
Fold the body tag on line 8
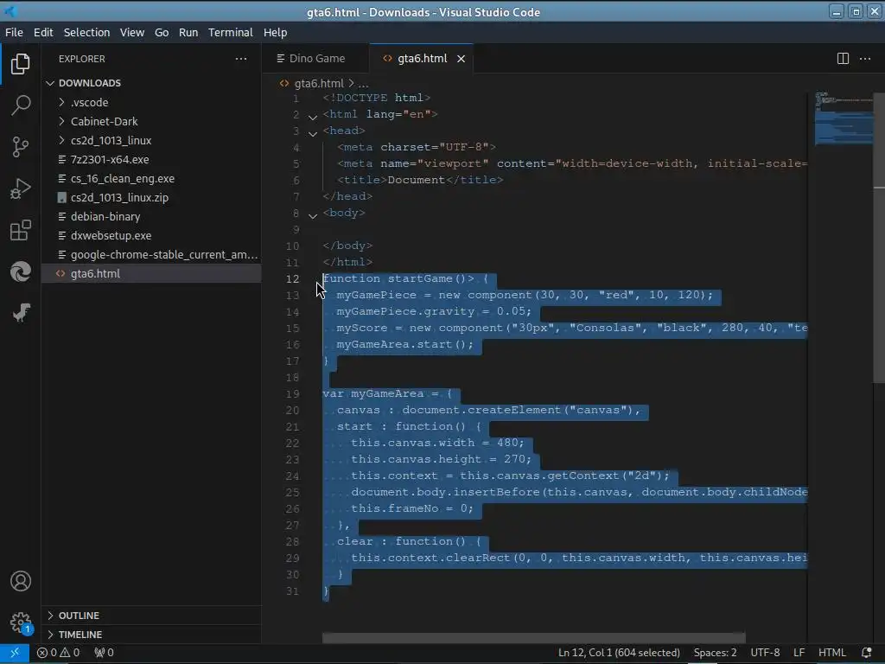[313, 215]
